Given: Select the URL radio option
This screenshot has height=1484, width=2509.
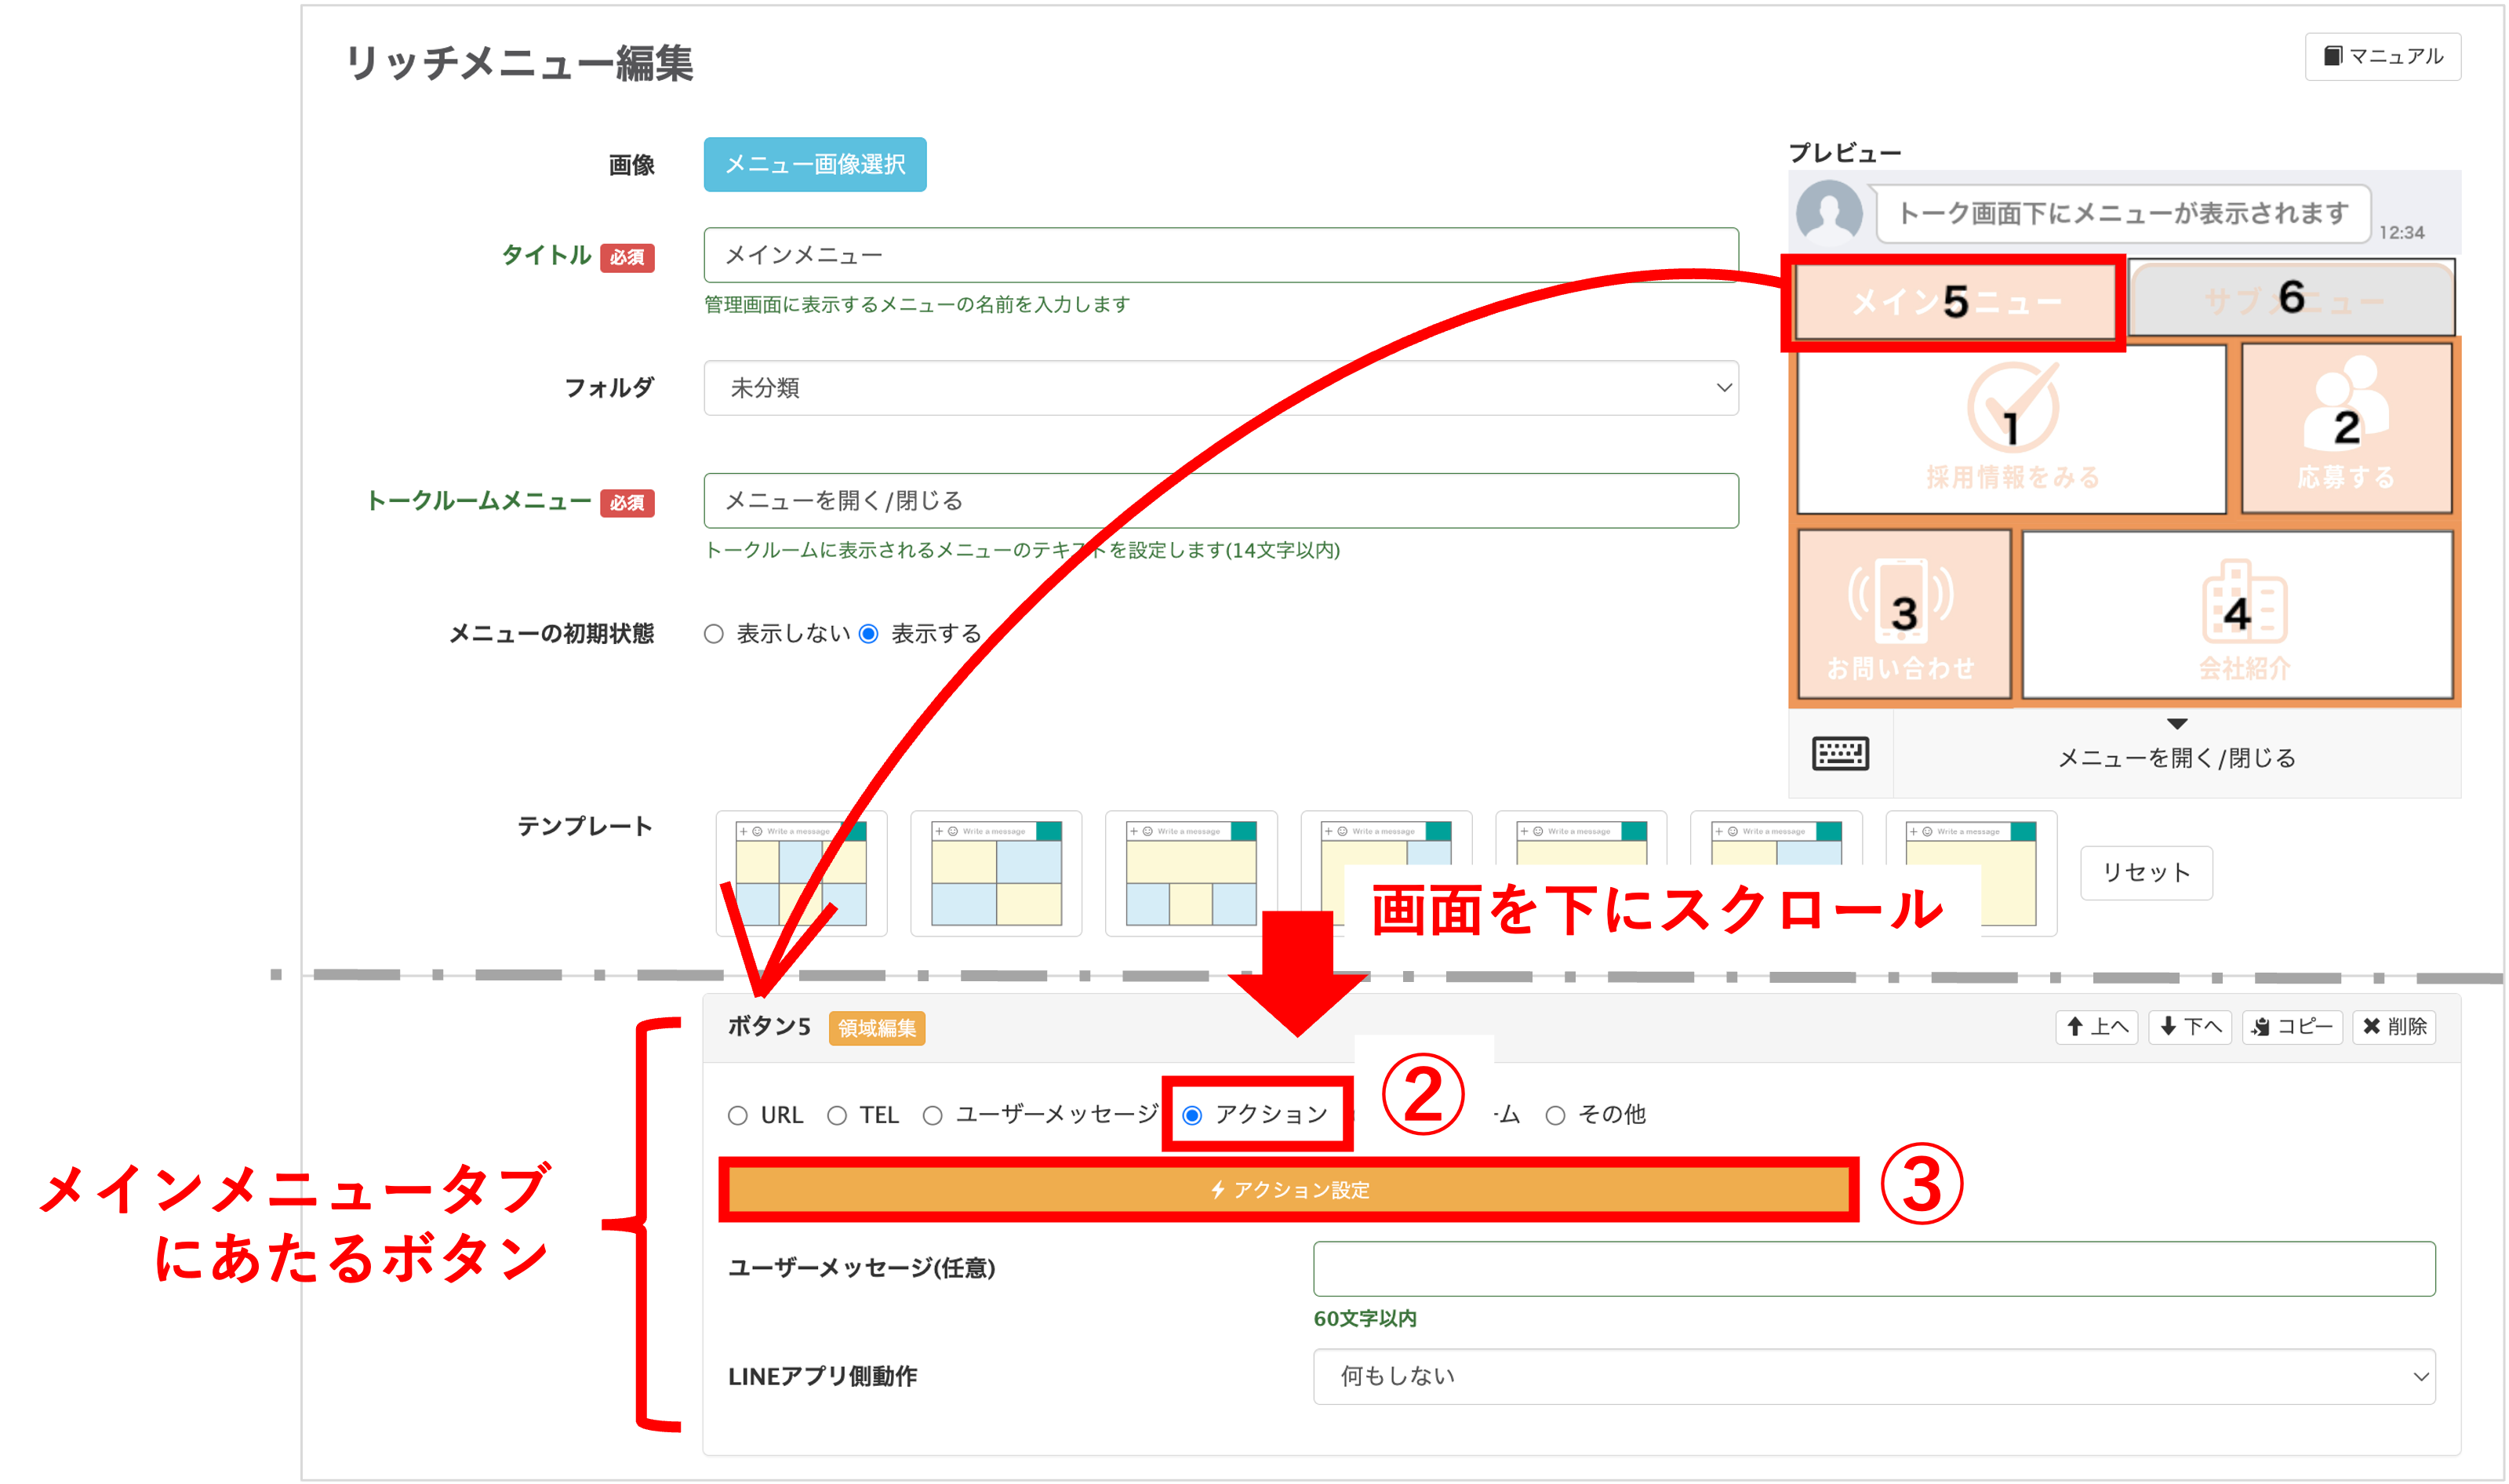Looking at the screenshot, I should pyautogui.click(x=738, y=1115).
